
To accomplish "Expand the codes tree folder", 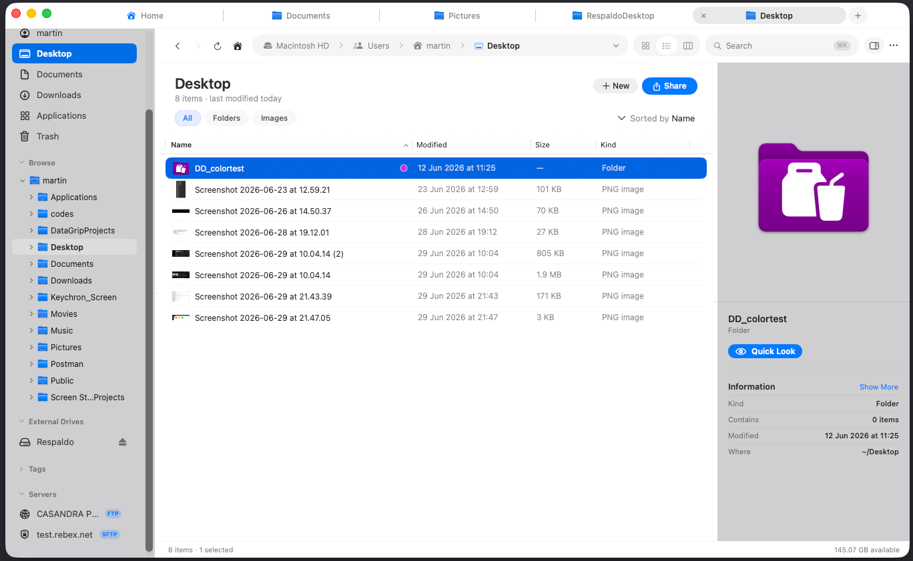I will [x=31, y=214].
